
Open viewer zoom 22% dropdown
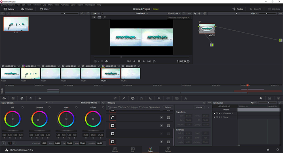pyautogui.click(x=96, y=13)
